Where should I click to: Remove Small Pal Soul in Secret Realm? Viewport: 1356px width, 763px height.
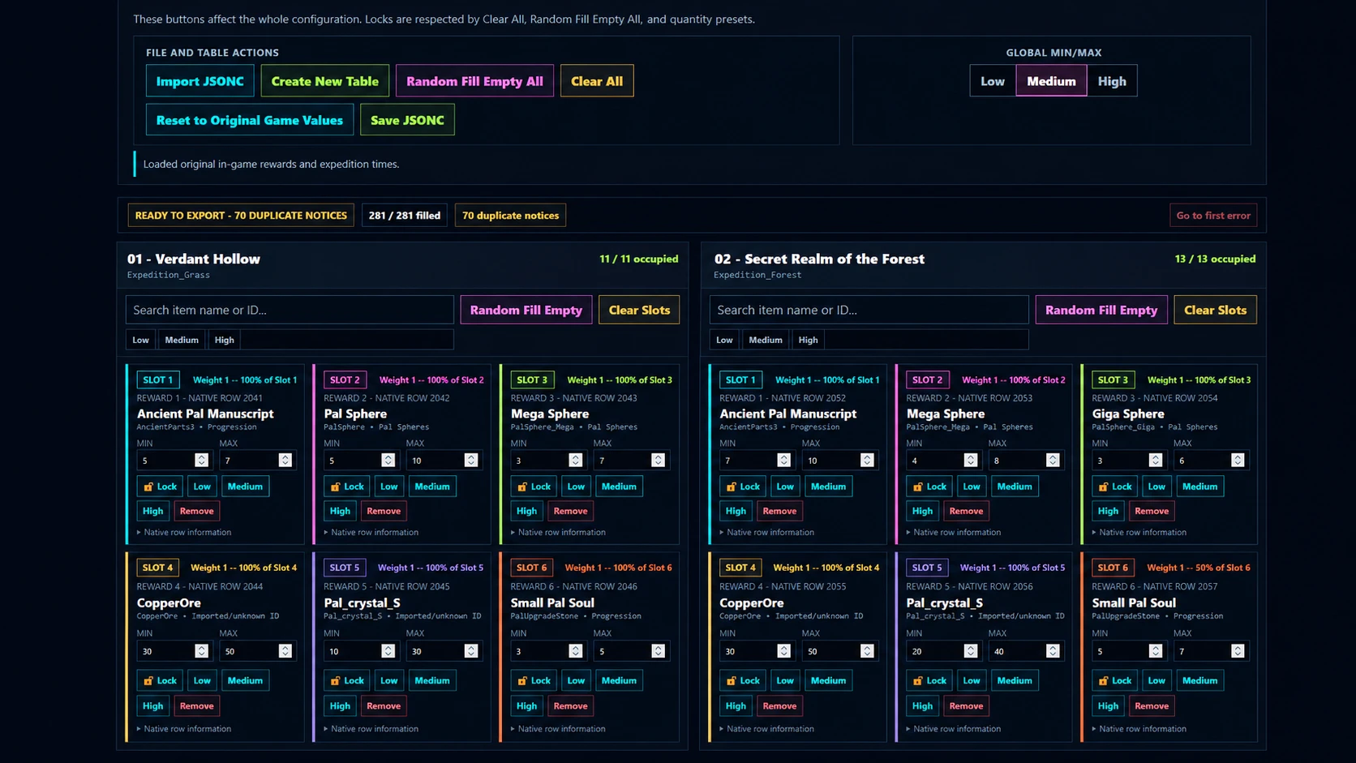pyautogui.click(x=1152, y=705)
